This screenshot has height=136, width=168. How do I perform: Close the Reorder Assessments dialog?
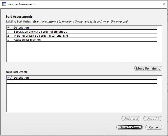point(163,4)
